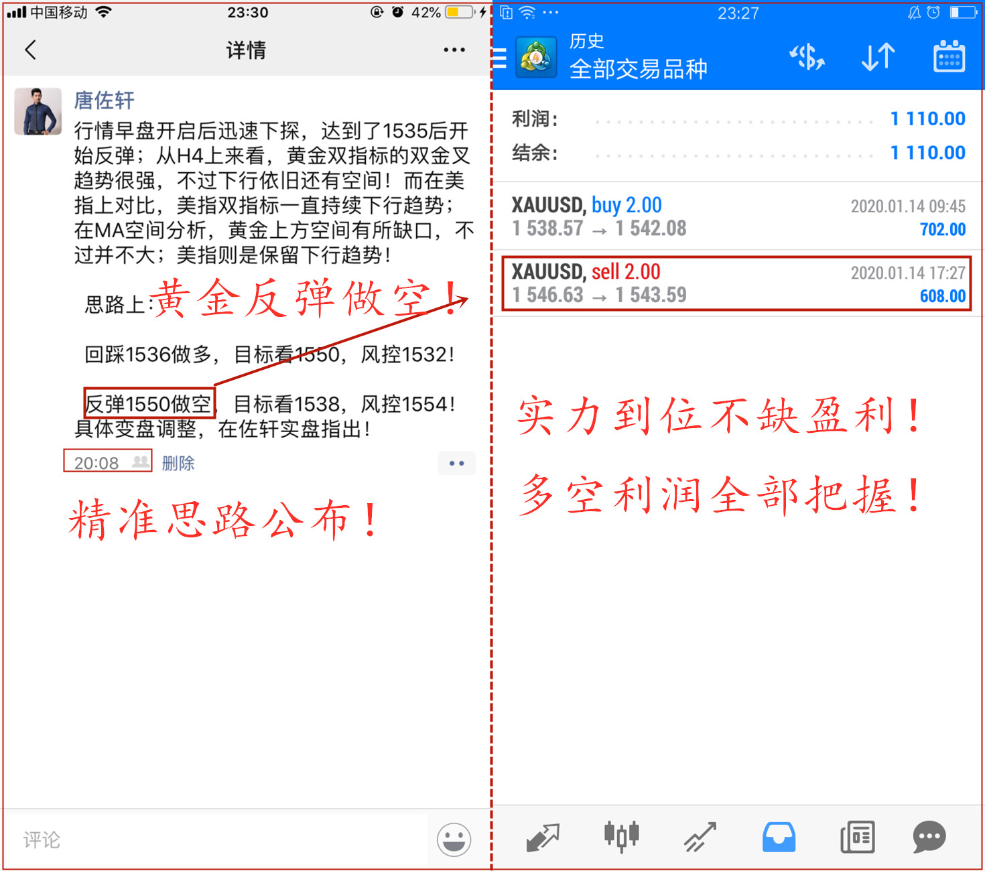985x871 pixels.
Task: Tap the MetaTrader app logo
Action: [536, 58]
